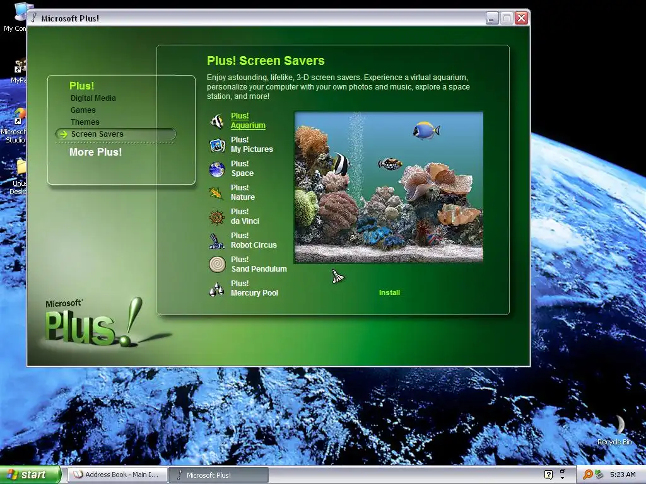Click the network tray icon beside clock
Viewport: 646px width, 484px height.
(x=599, y=475)
